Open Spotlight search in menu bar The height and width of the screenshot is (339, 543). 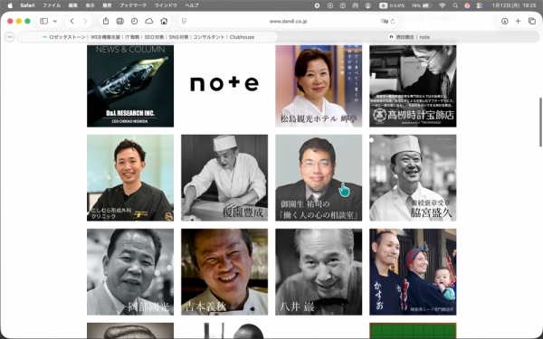coord(455,5)
